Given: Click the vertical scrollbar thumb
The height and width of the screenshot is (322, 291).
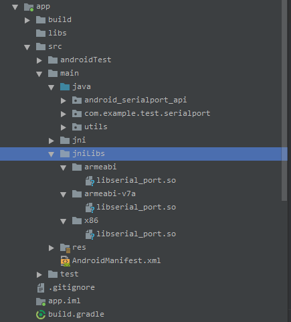Looking at the screenshot, I should (284, 100).
